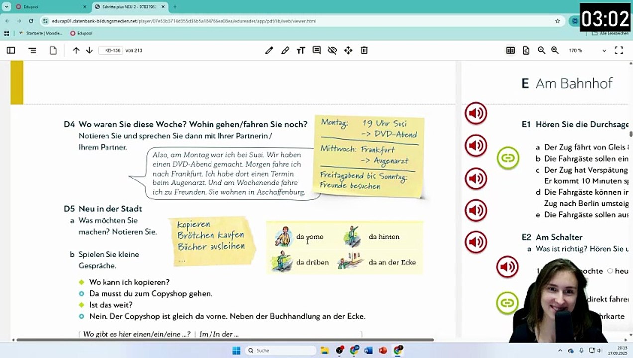Open PowerPoint from the taskbar
Viewport: 633px width, 358px height.
point(383,350)
